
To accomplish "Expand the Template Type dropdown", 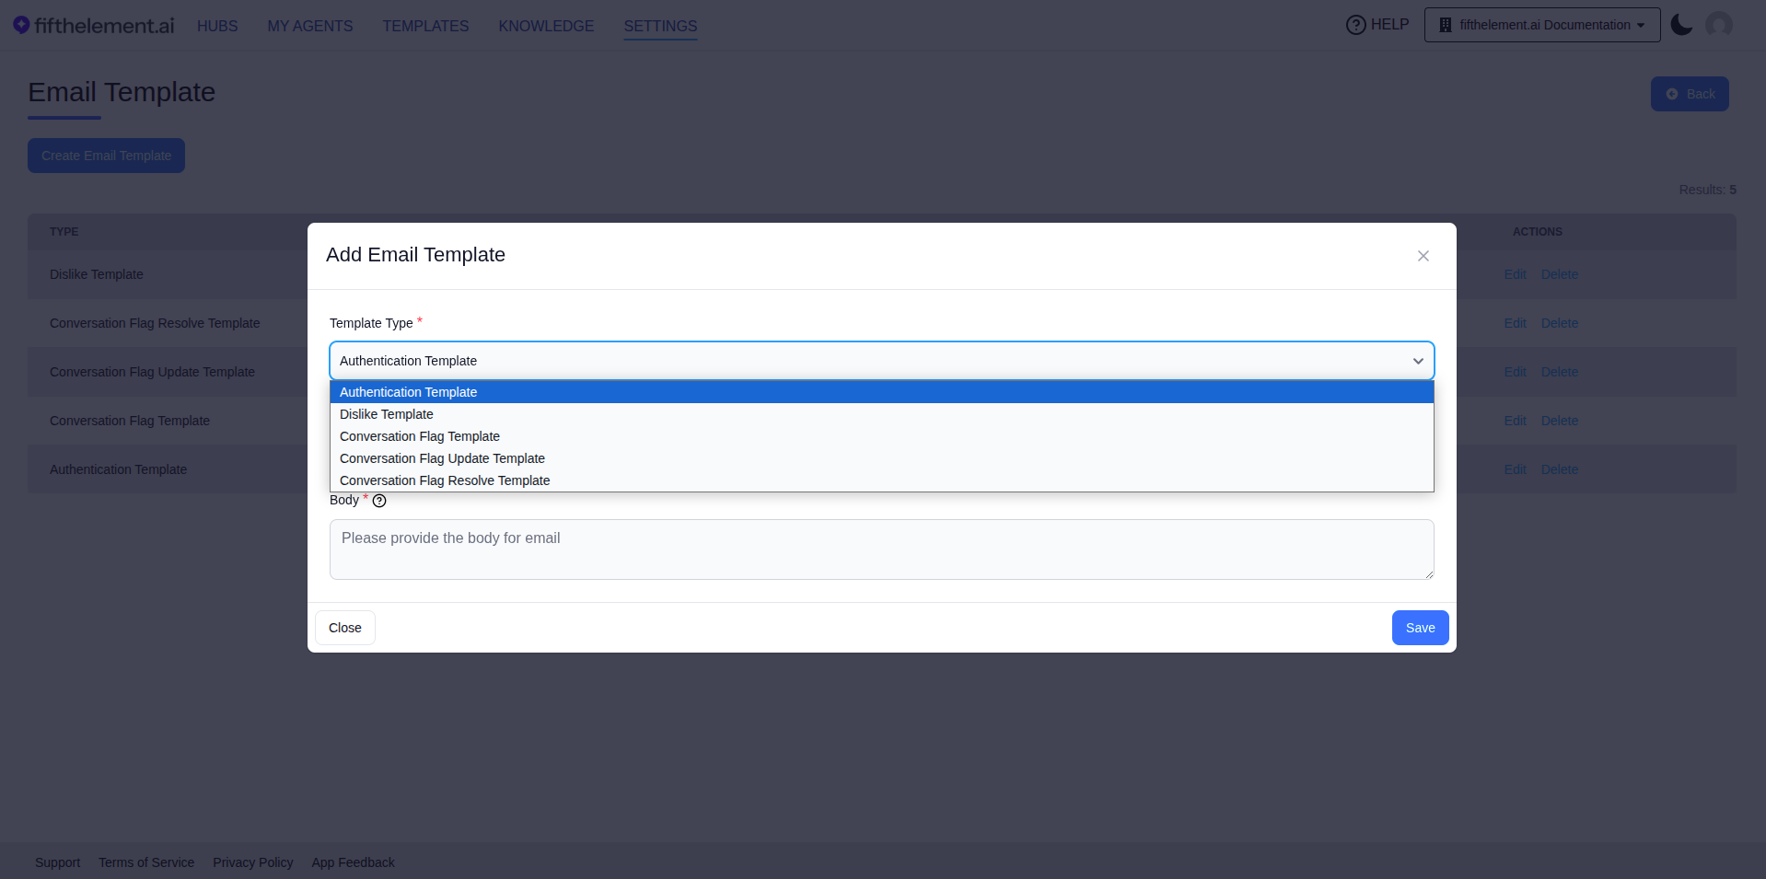I will point(882,361).
